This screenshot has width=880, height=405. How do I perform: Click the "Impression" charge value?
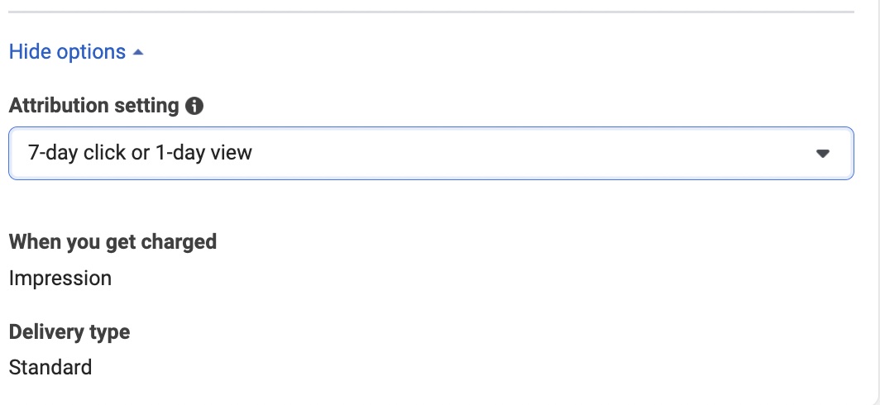pos(60,279)
